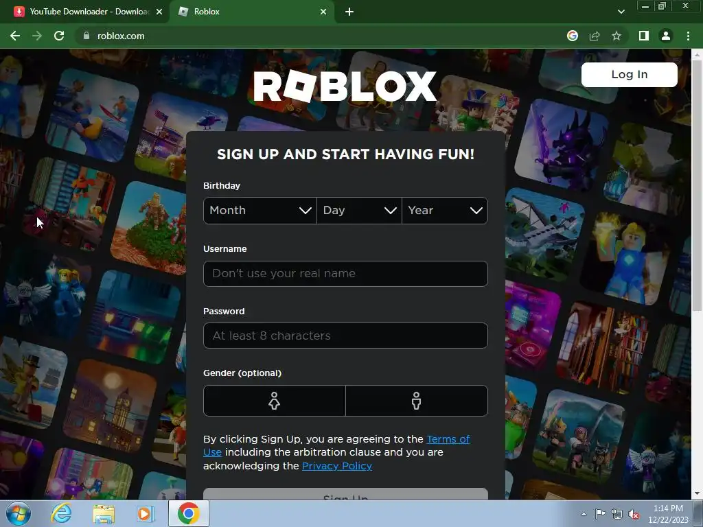Go back to the previous page

point(15,36)
